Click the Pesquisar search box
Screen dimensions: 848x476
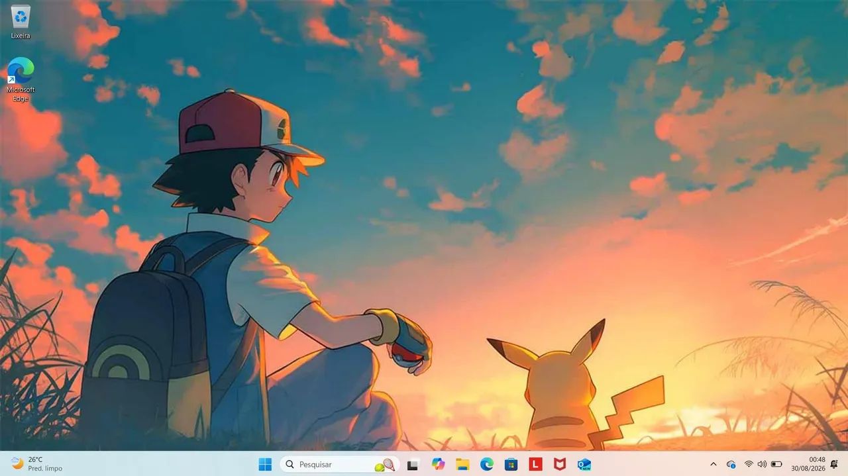point(339,464)
